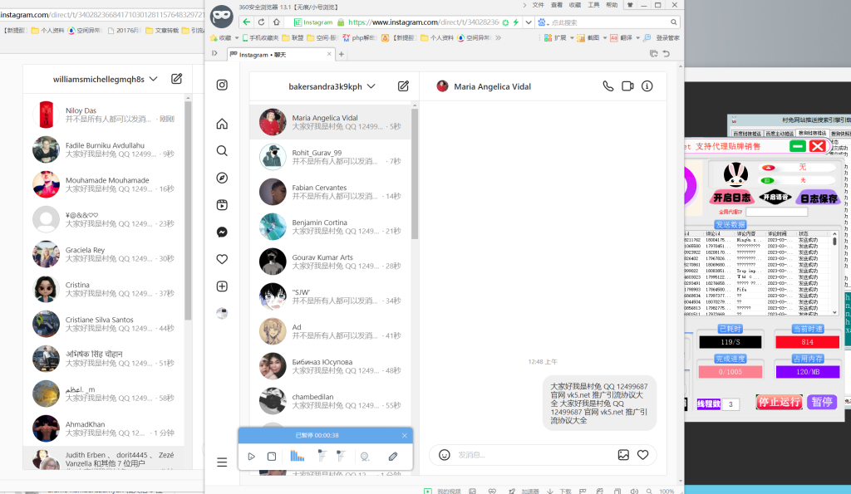Open the address bar dropdown arrow
Screen dimensions: 851x494
[x=528, y=22]
